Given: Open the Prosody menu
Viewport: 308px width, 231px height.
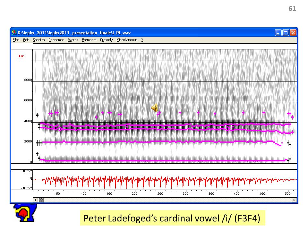Looking at the screenshot, I should pyautogui.click(x=106, y=40).
